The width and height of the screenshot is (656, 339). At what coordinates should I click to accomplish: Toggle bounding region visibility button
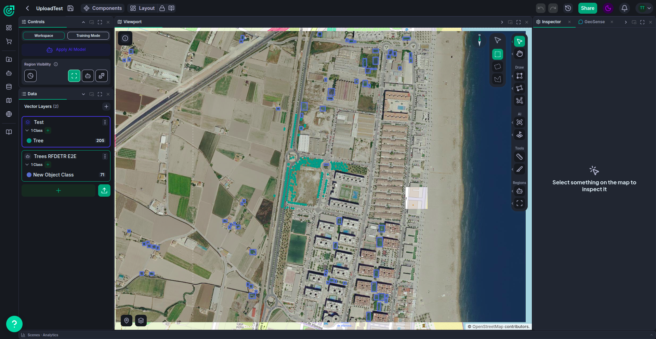point(74,76)
